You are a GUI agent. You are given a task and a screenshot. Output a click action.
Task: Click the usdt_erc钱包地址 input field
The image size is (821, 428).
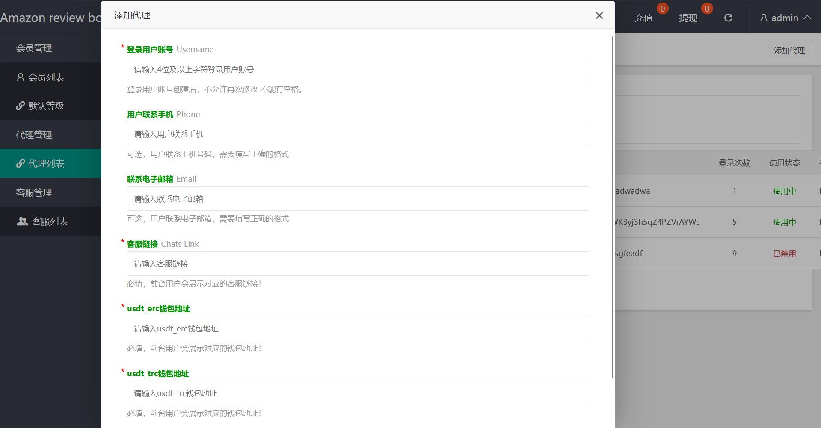tap(358, 328)
